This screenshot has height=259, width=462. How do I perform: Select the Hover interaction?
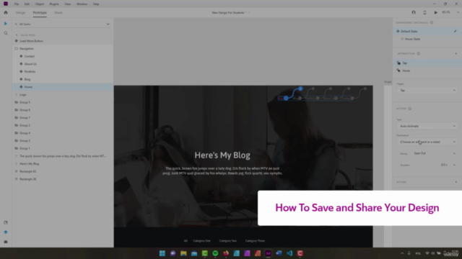point(427,71)
